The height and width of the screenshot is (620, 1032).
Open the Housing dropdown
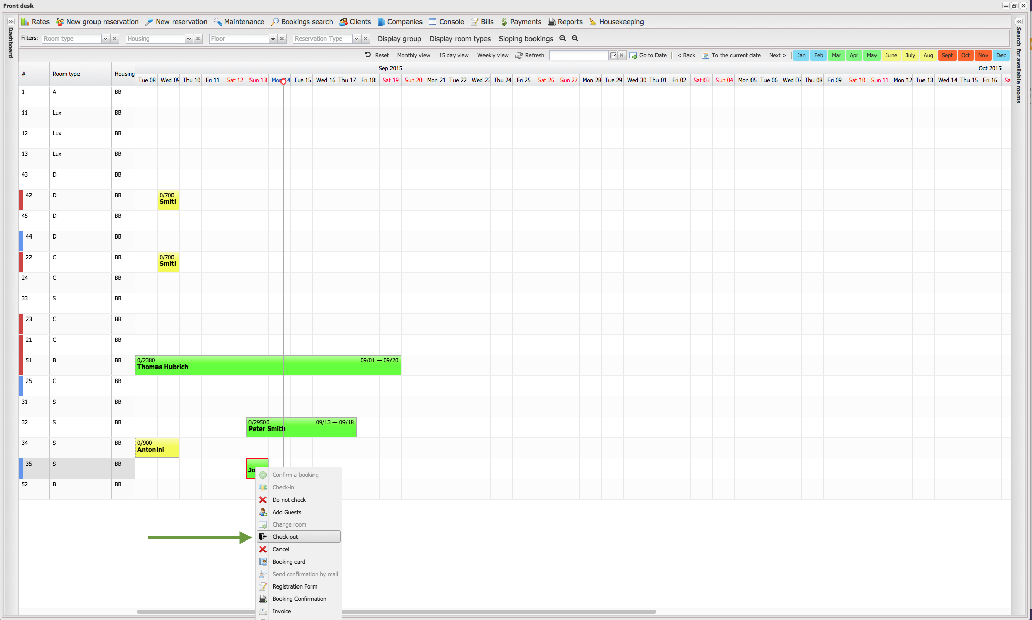[x=189, y=39]
